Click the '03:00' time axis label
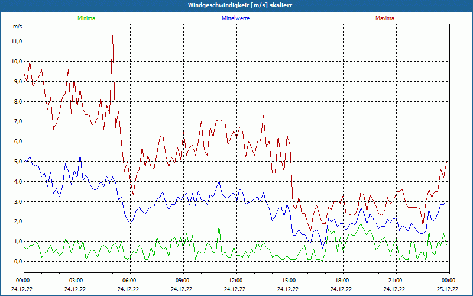Viewport: 473px width, 296px height. point(76,281)
